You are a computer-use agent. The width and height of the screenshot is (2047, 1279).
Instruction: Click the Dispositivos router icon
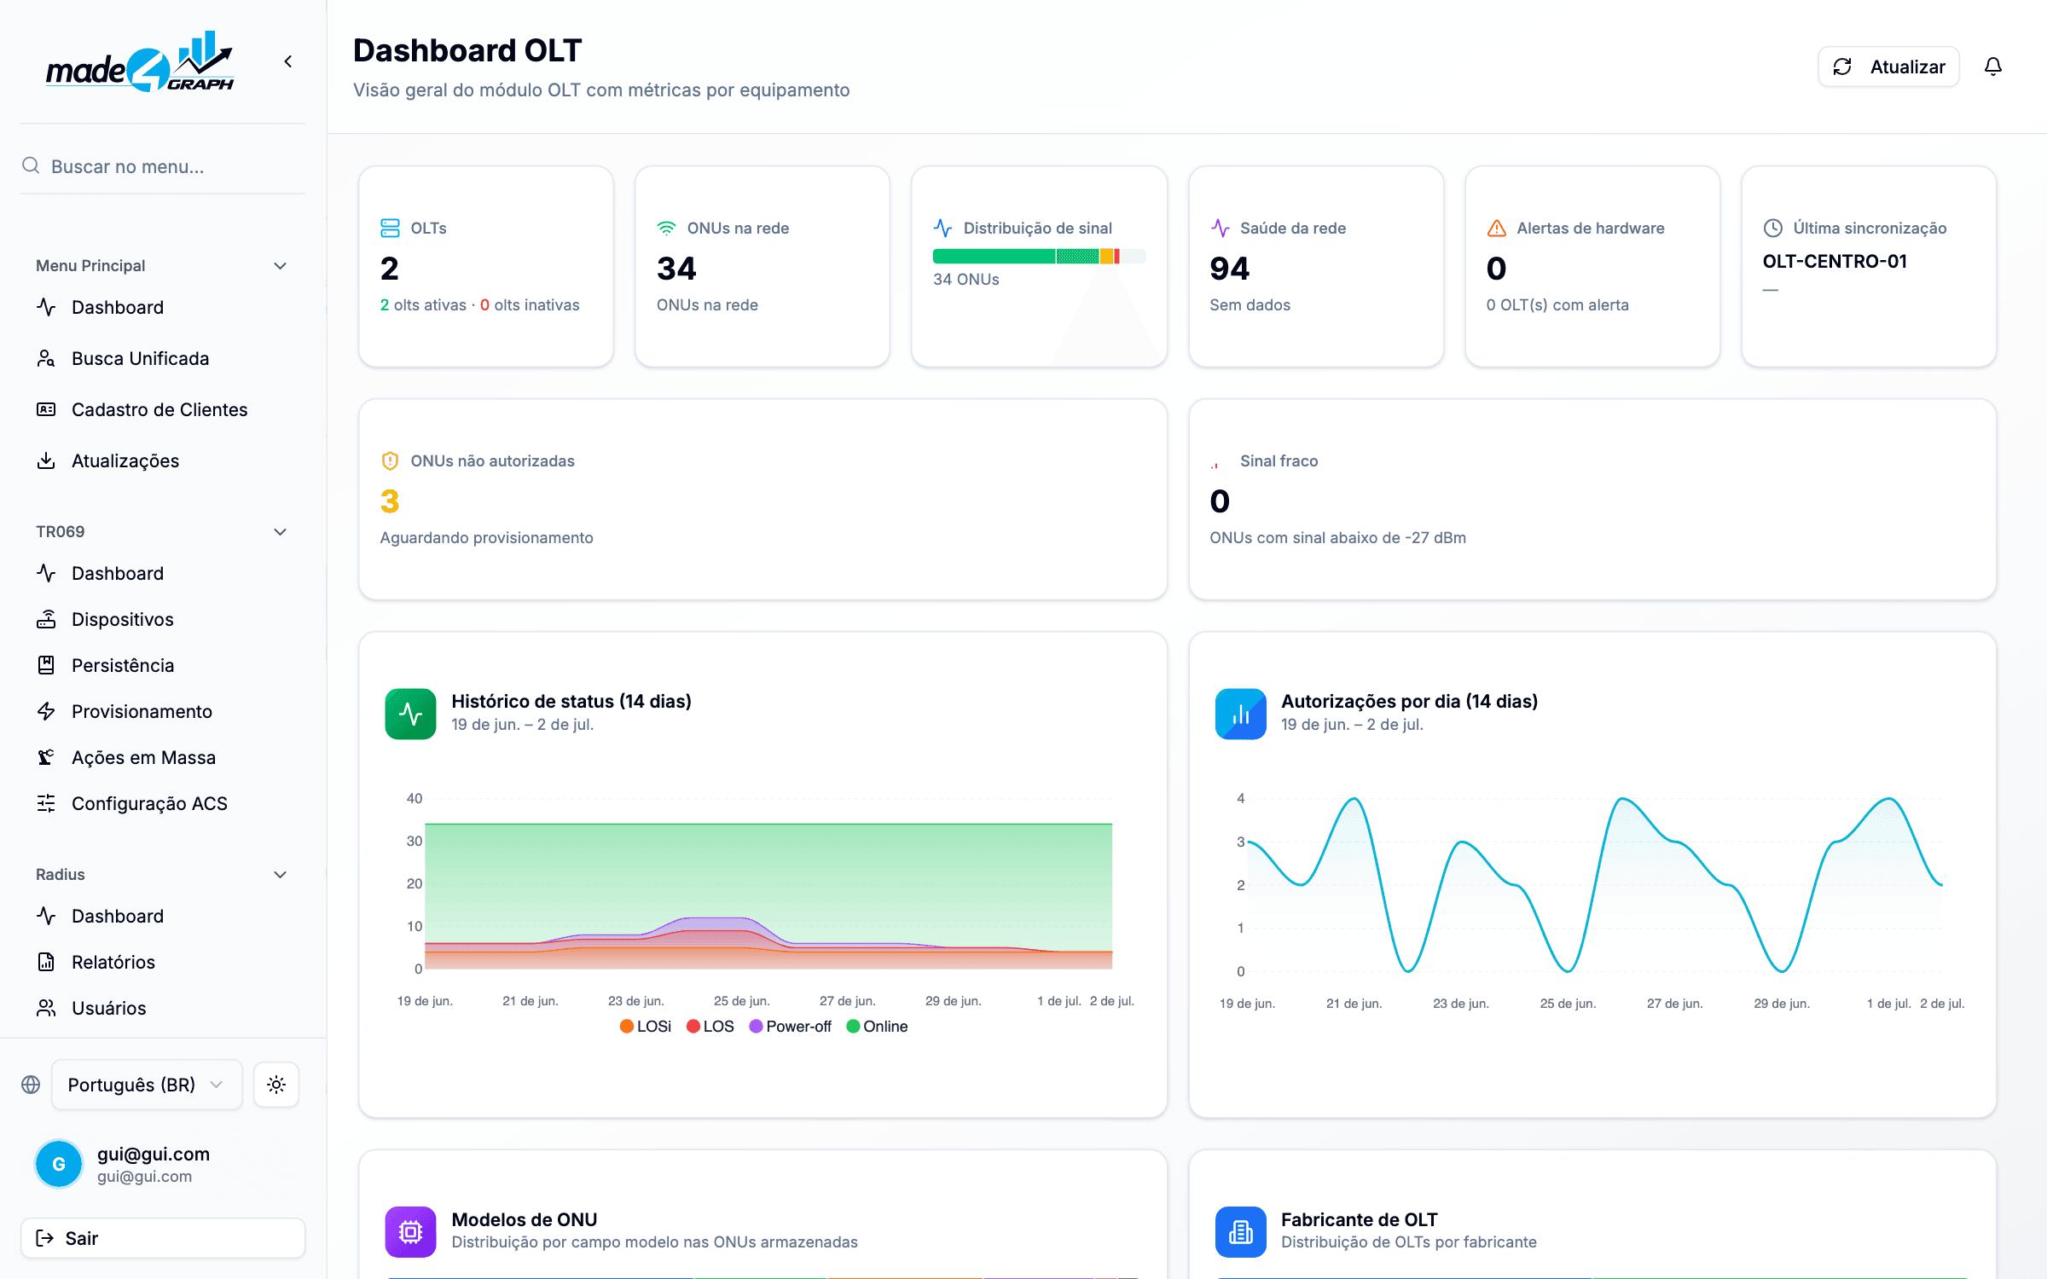click(46, 619)
